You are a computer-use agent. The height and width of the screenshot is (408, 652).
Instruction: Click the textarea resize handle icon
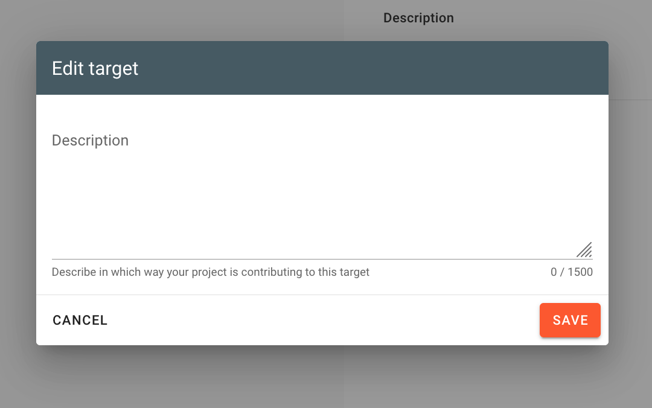pyautogui.click(x=584, y=250)
